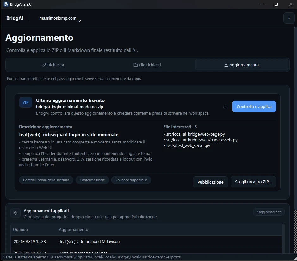Select row feat(site): add branded M favicon
Screen dimensions: 297x261
click(146, 241)
